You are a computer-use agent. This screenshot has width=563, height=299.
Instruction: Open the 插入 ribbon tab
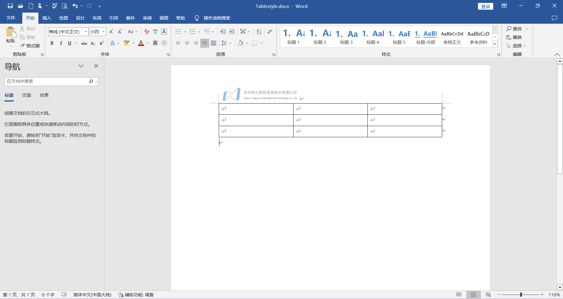click(47, 18)
